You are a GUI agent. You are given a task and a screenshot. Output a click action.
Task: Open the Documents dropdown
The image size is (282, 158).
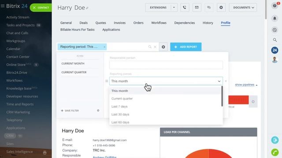coord(243,7)
